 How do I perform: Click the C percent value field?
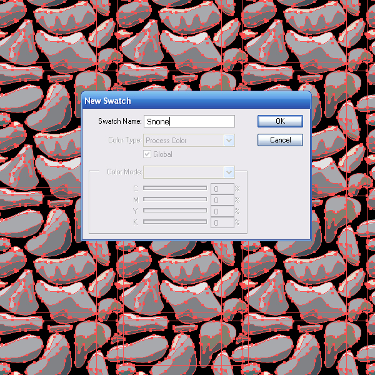[x=222, y=189]
